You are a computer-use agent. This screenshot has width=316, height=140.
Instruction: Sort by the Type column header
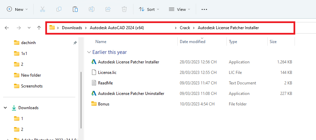click(233, 42)
